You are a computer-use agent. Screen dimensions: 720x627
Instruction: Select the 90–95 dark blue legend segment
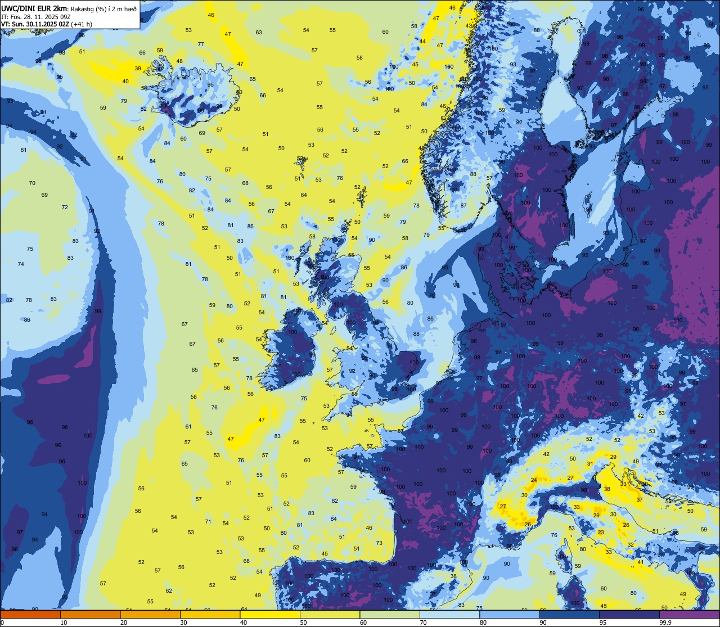click(570, 614)
